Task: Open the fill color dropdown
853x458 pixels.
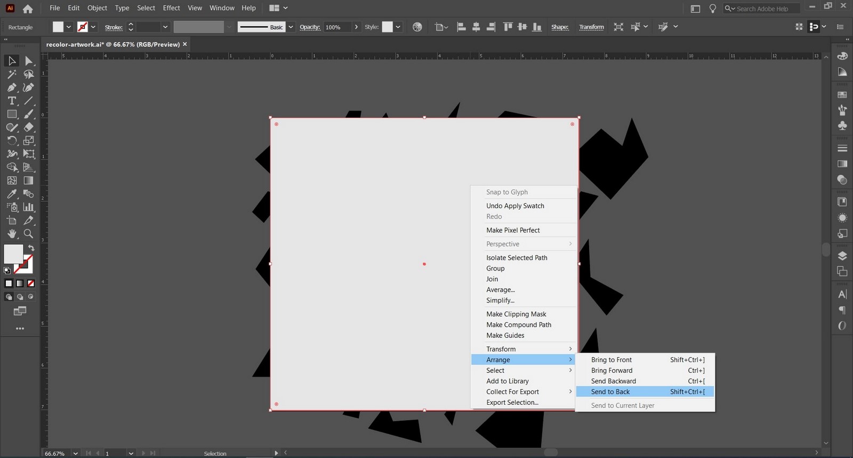Action: click(69, 27)
